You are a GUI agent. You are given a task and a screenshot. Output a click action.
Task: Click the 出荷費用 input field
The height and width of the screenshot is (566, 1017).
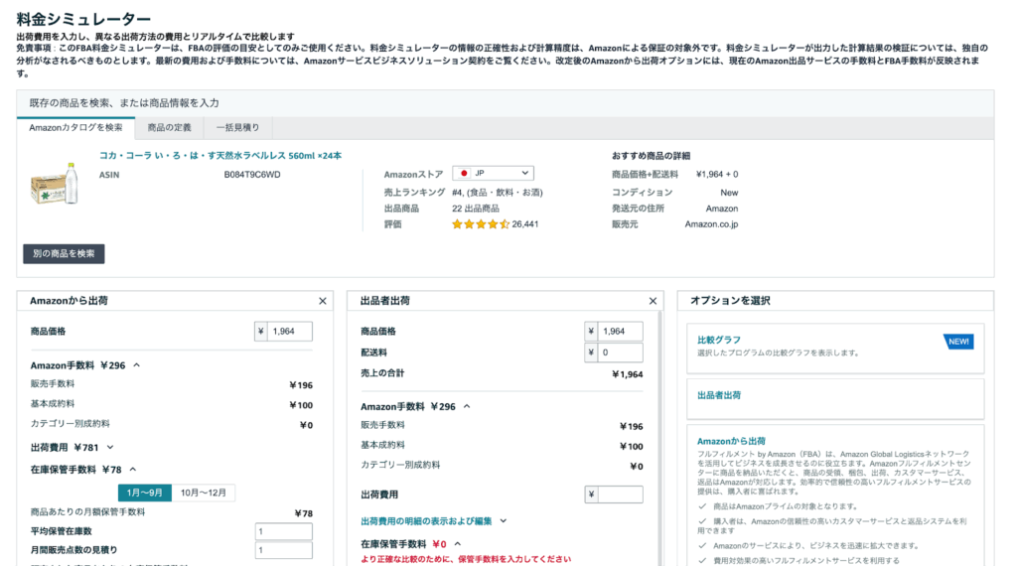(620, 495)
